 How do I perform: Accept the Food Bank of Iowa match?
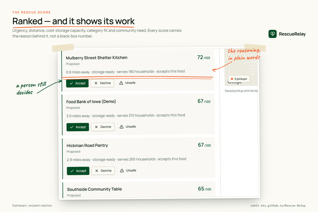coord(78,127)
